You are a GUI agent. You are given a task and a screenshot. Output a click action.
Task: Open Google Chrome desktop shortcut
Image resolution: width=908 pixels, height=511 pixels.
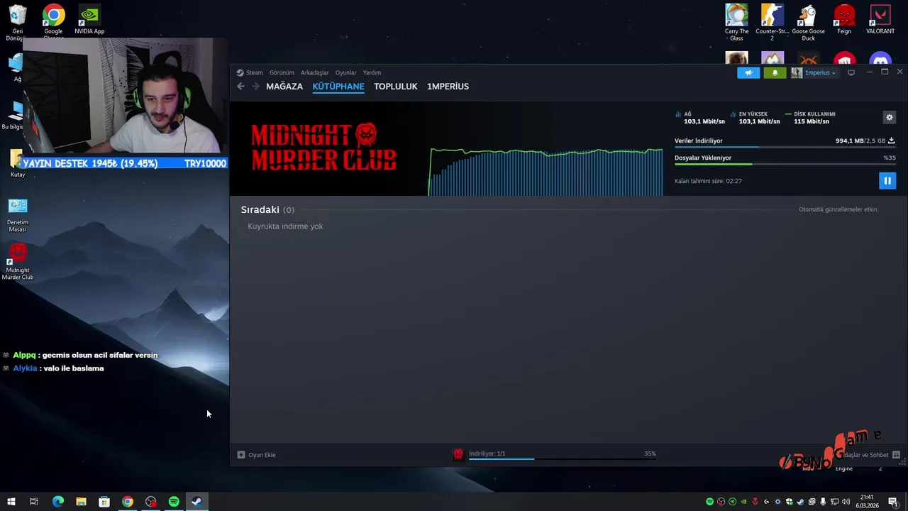53,20
